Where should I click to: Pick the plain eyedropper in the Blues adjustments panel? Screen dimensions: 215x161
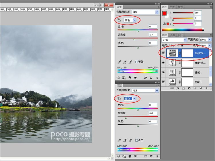tap(119, 140)
